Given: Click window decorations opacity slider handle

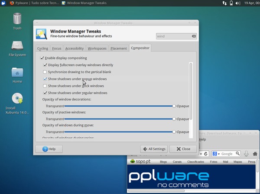Looking at the screenshot, I should (x=174, y=106).
